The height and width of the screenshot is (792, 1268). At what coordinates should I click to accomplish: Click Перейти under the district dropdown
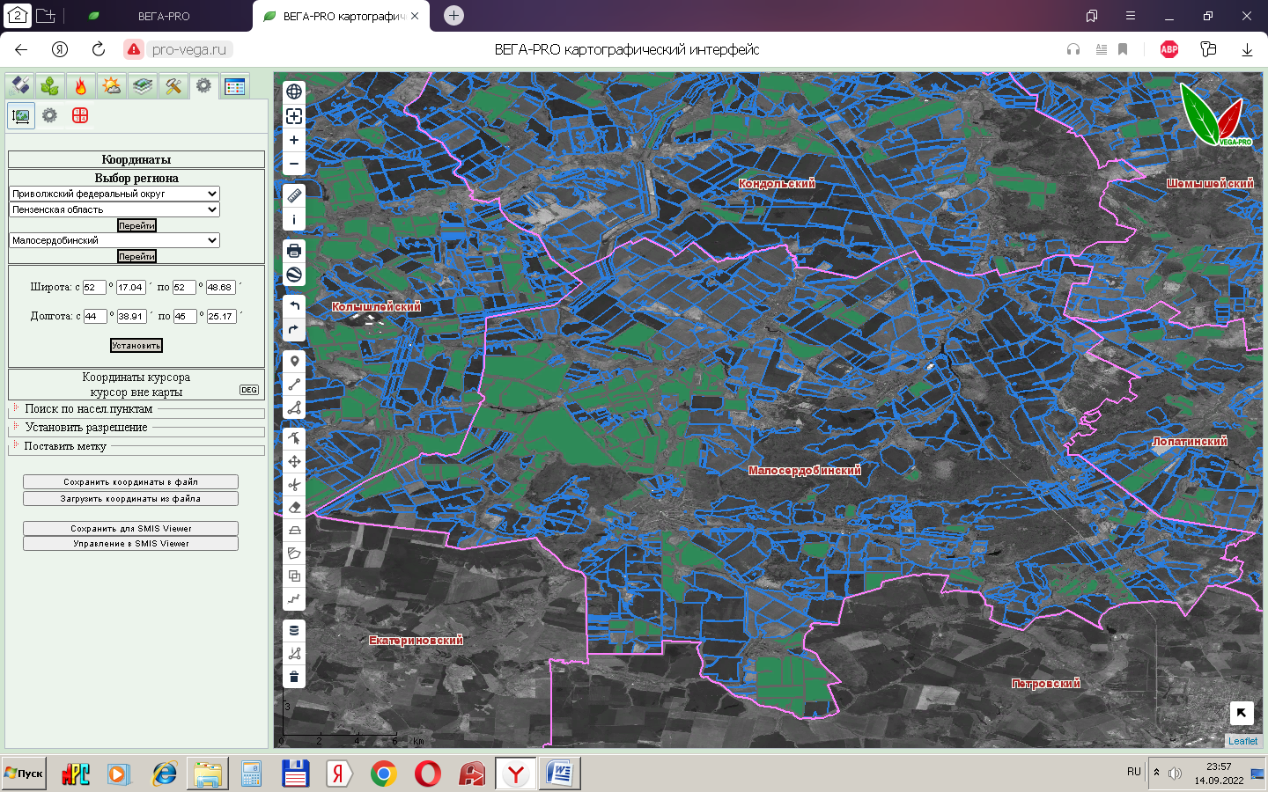coord(136,256)
